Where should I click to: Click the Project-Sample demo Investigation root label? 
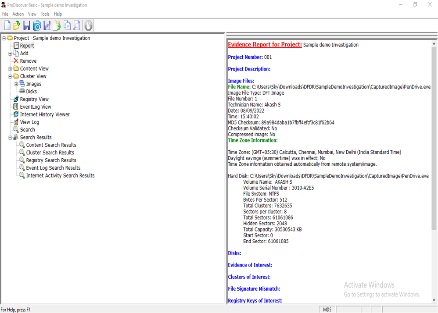[52, 38]
